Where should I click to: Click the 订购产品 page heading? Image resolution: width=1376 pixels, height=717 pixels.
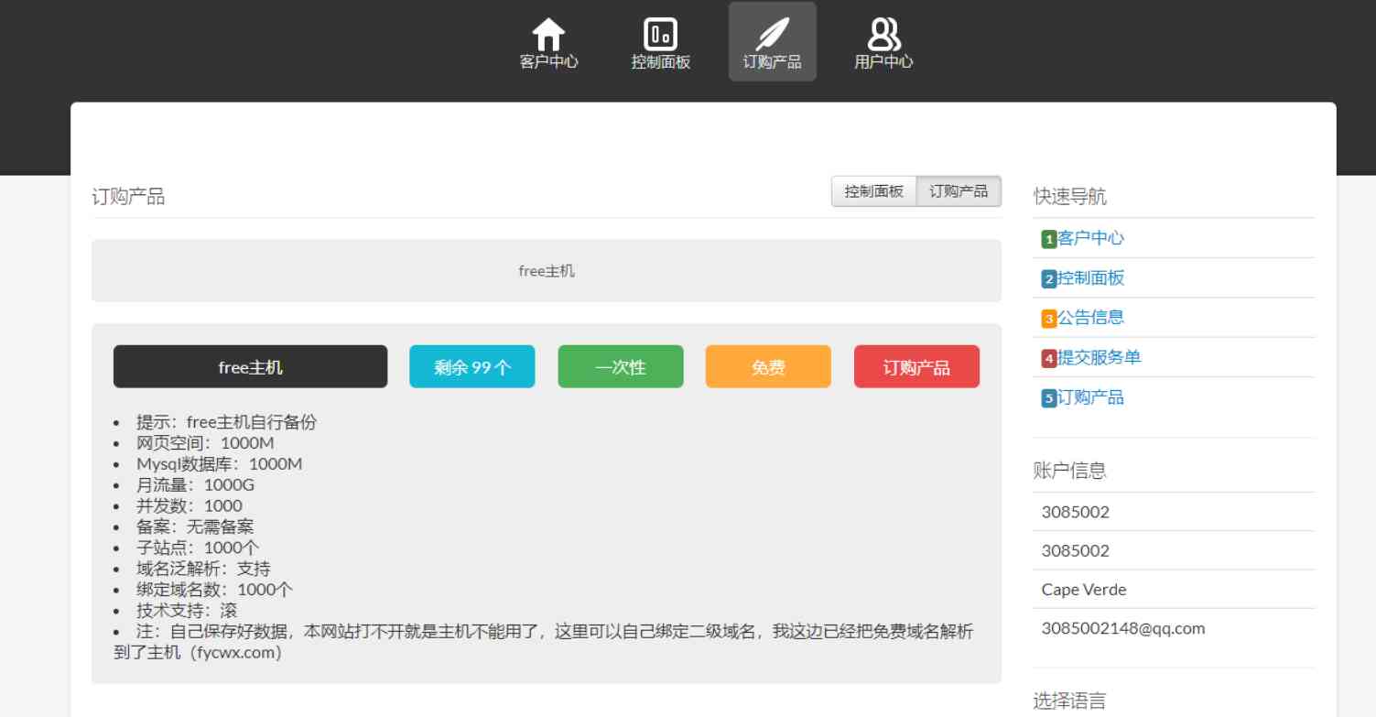[x=128, y=197]
